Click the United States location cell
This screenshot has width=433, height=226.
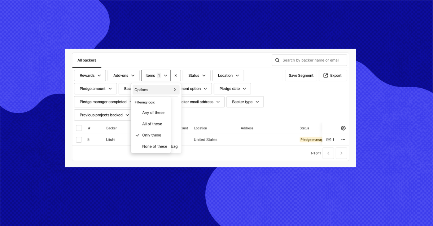(x=205, y=139)
